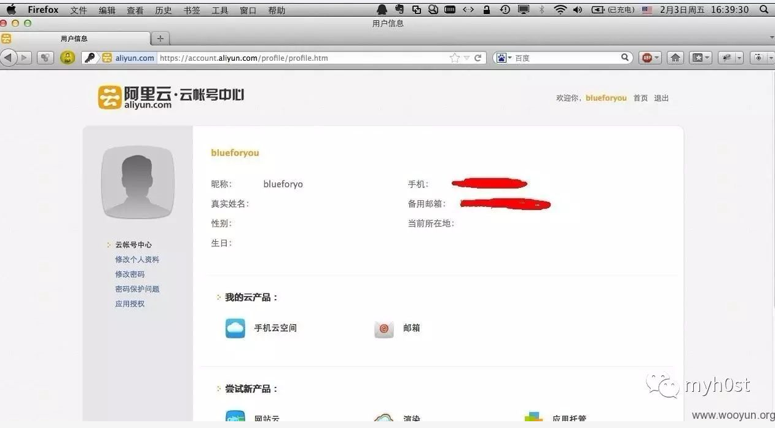Open the list all tabs arrow
This screenshot has width=775, height=428.
pos(771,38)
